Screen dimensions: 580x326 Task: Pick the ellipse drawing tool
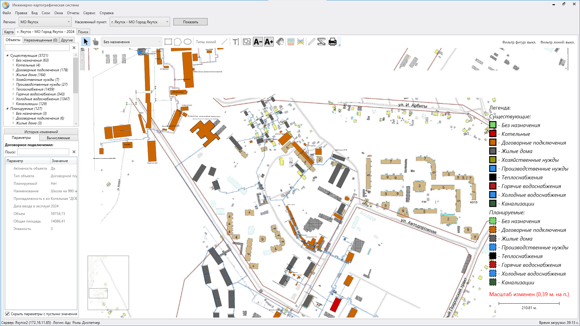click(x=188, y=42)
